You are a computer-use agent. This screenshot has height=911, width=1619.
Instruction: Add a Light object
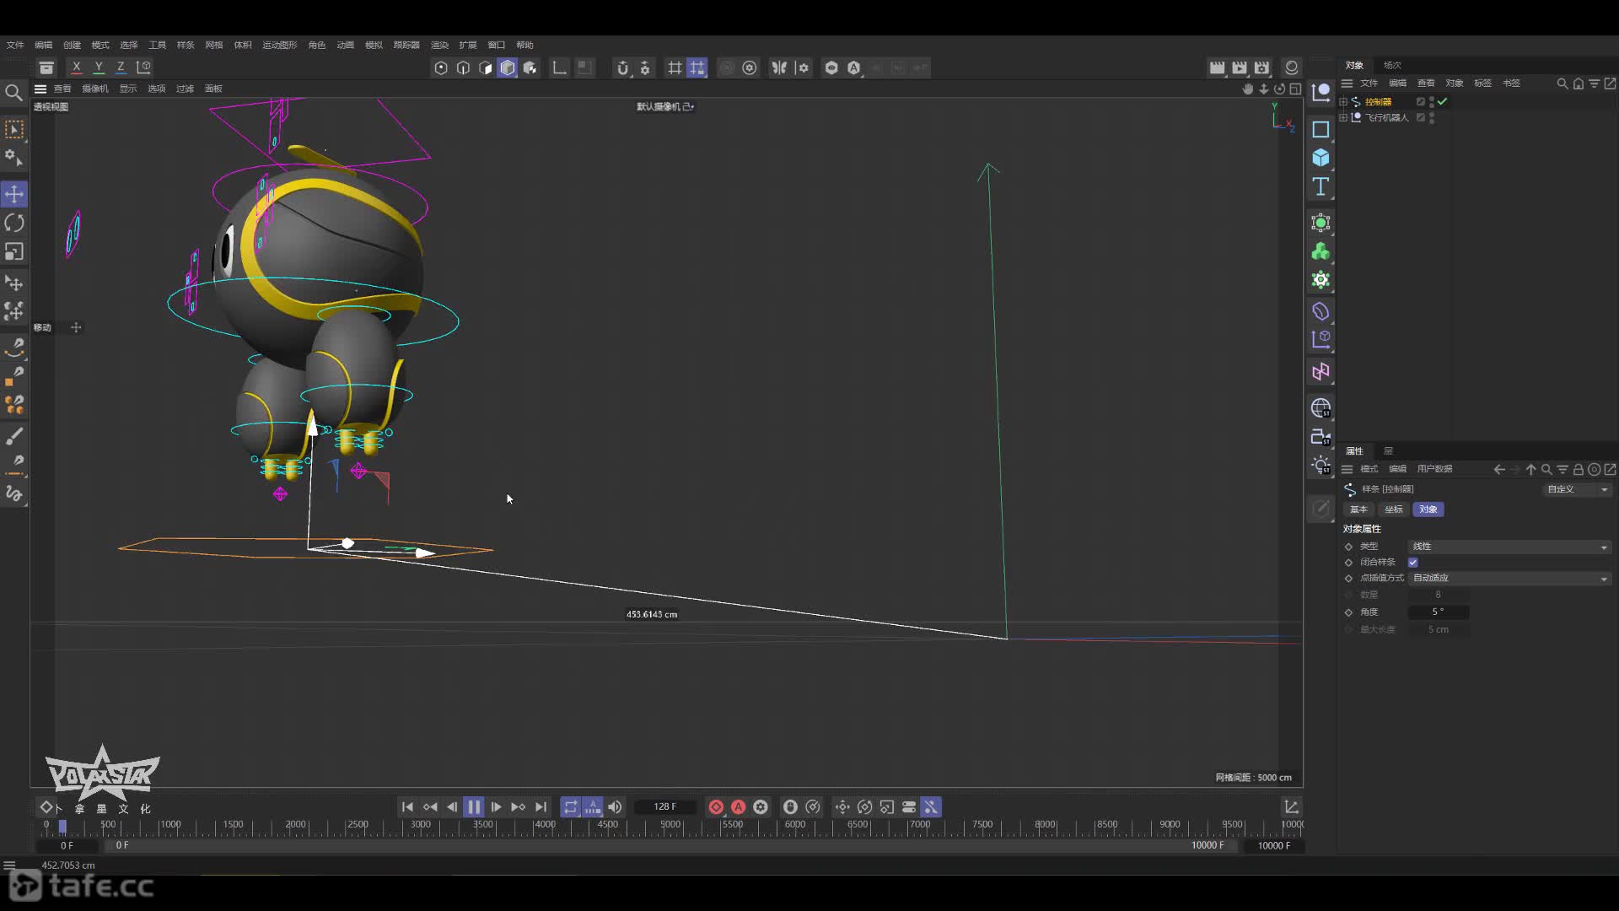pyautogui.click(x=1320, y=466)
